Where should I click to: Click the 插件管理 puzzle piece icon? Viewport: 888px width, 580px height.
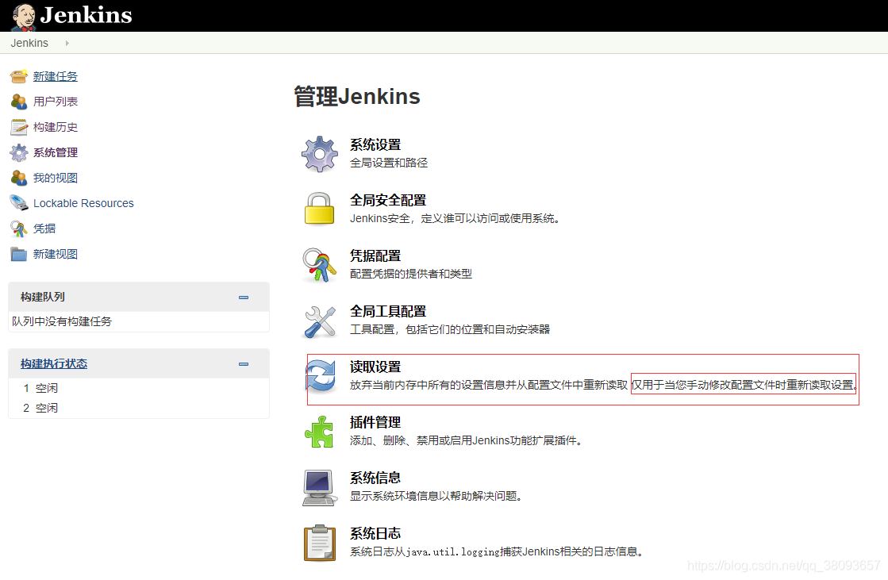[x=319, y=432]
